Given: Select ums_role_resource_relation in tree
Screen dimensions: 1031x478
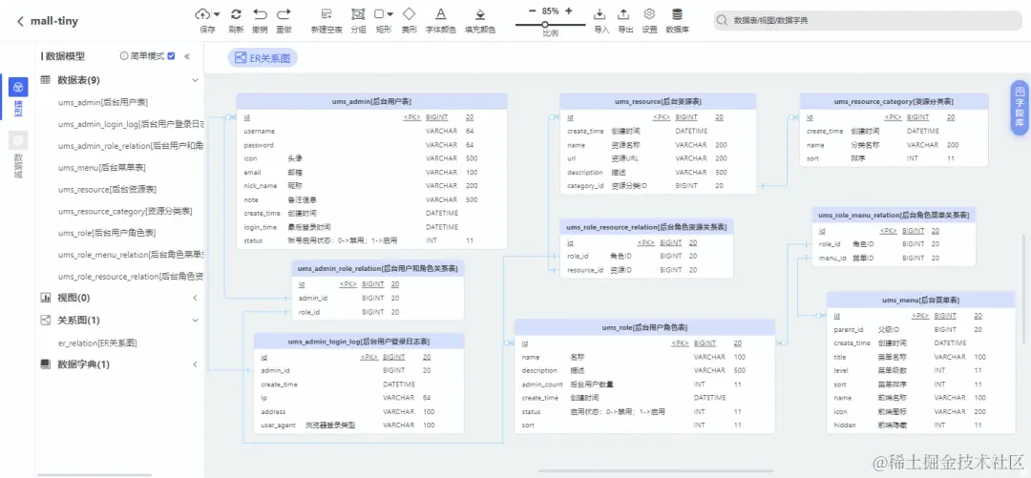Looking at the screenshot, I should [130, 277].
